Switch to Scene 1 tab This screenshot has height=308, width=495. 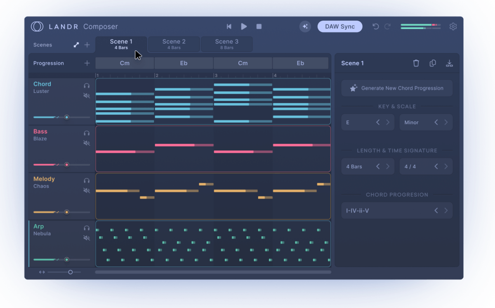tap(121, 44)
